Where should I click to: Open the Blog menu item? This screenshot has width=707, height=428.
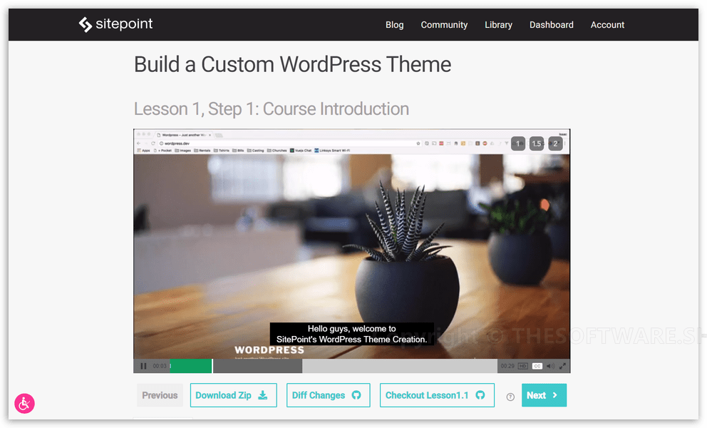pos(394,25)
